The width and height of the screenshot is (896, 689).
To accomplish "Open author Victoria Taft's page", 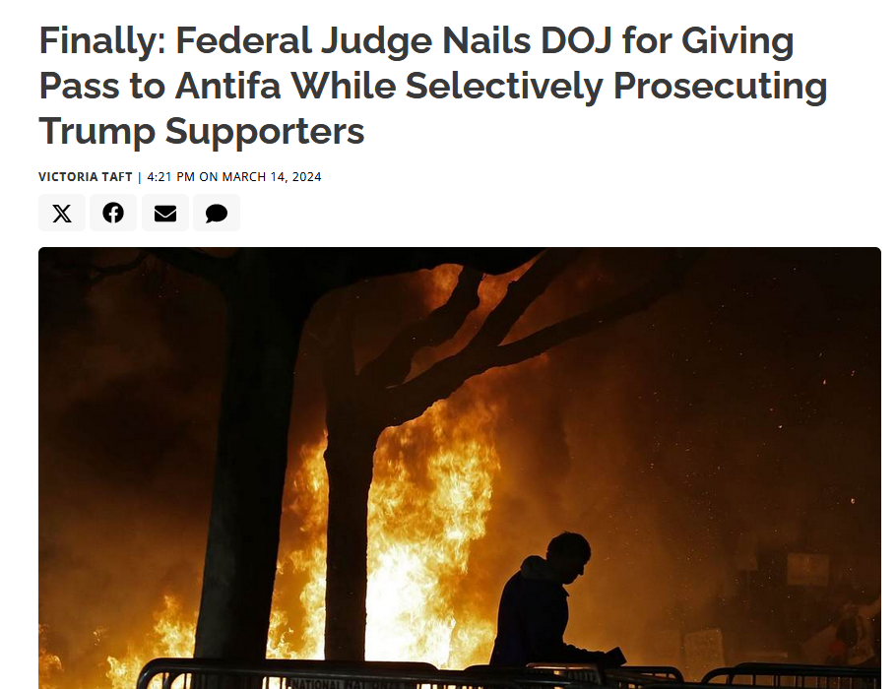I will coord(85,177).
